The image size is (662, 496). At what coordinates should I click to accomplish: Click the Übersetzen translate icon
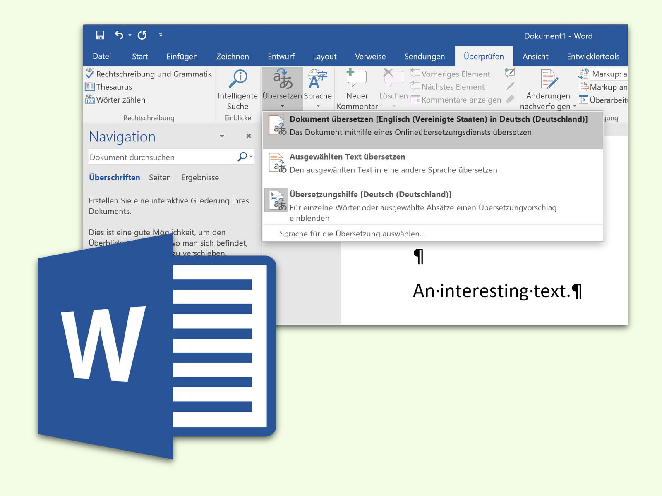click(283, 79)
